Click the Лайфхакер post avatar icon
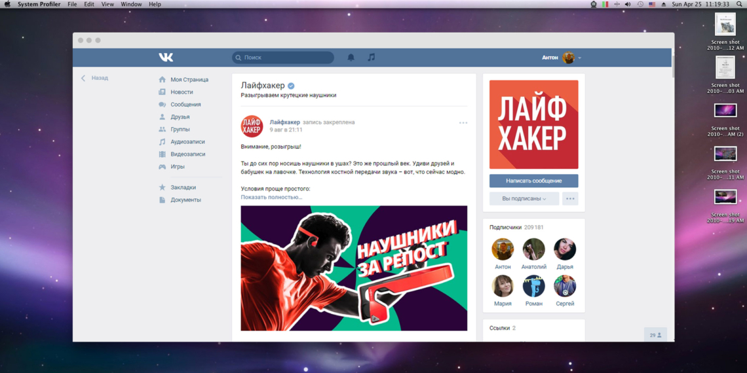 coord(252,126)
